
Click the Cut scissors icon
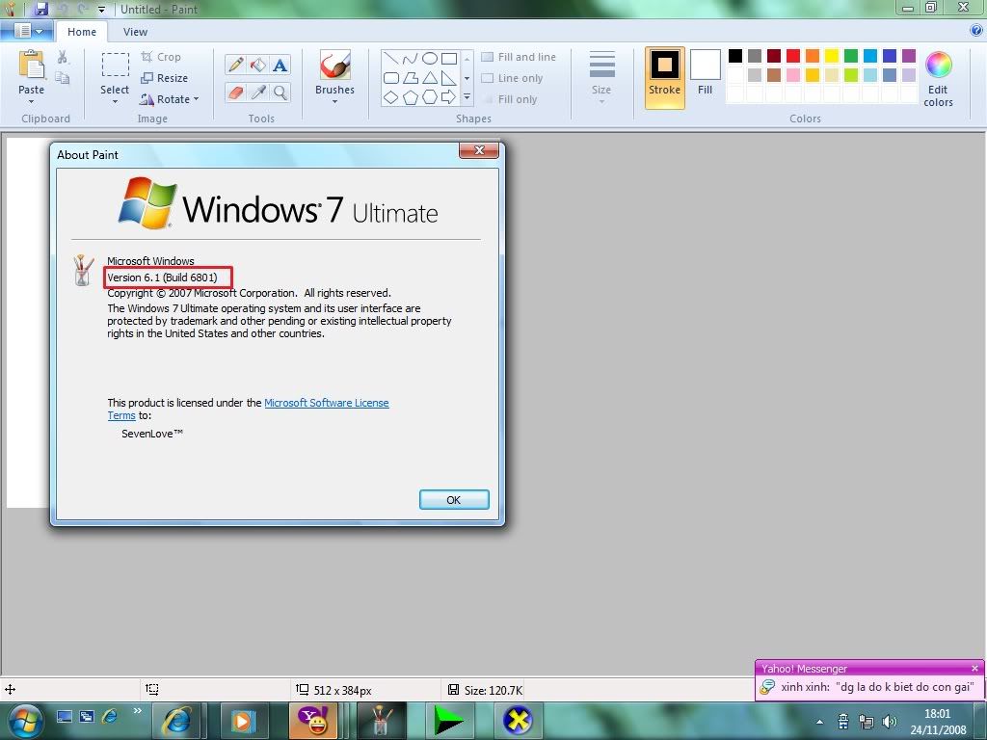point(63,57)
